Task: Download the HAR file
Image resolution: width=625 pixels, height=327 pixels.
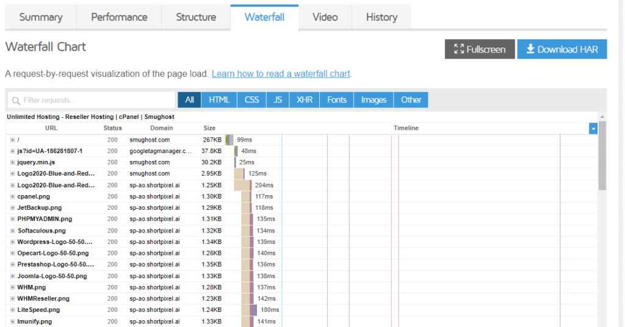Action: point(562,49)
